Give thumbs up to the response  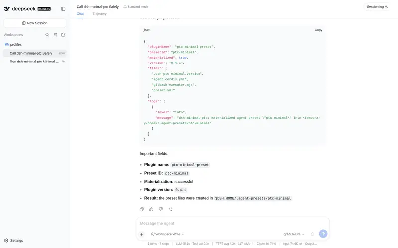(x=151, y=209)
